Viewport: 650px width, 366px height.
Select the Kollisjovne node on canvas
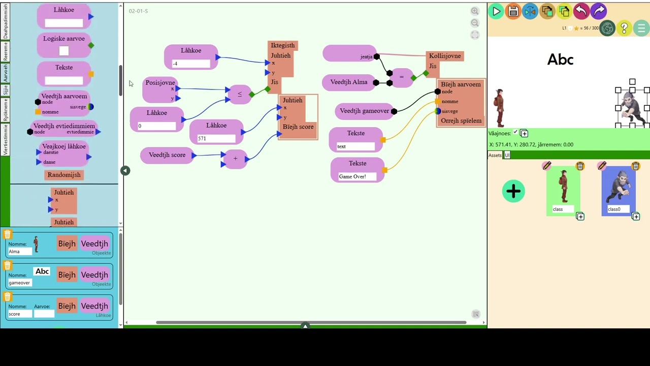pyautogui.click(x=445, y=56)
